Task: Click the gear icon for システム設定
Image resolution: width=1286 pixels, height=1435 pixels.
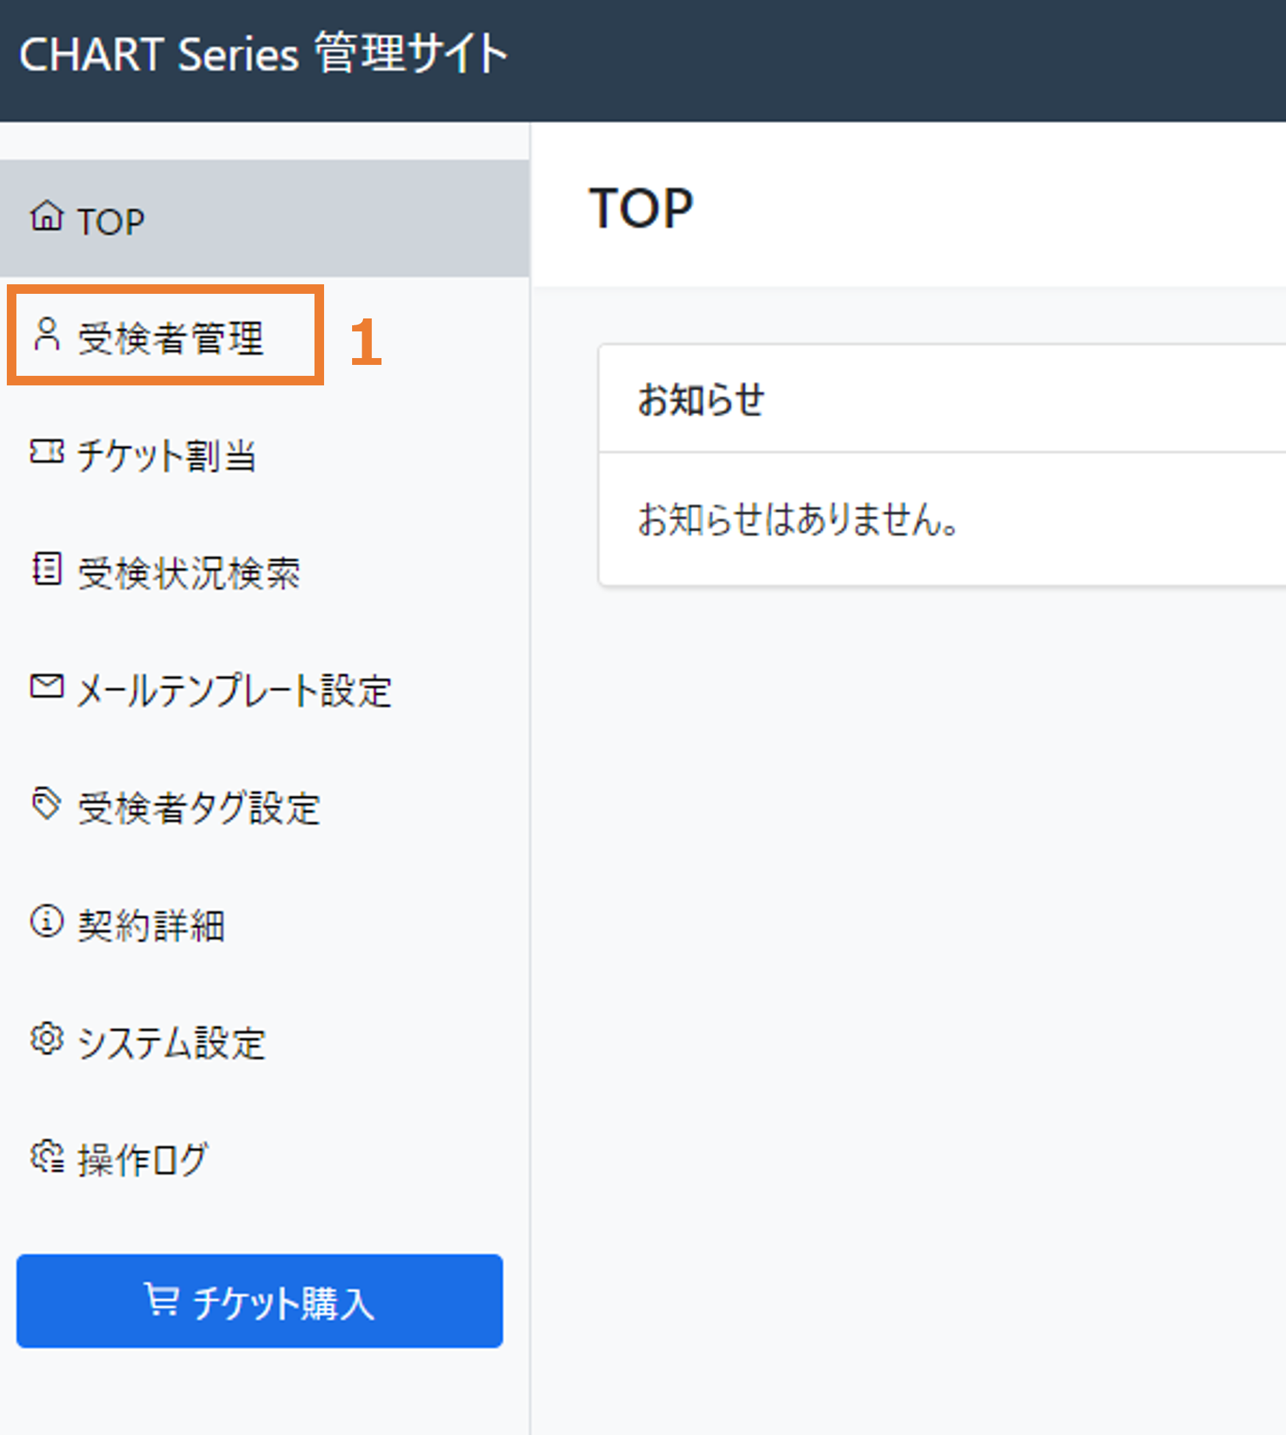Action: pyautogui.click(x=46, y=1039)
